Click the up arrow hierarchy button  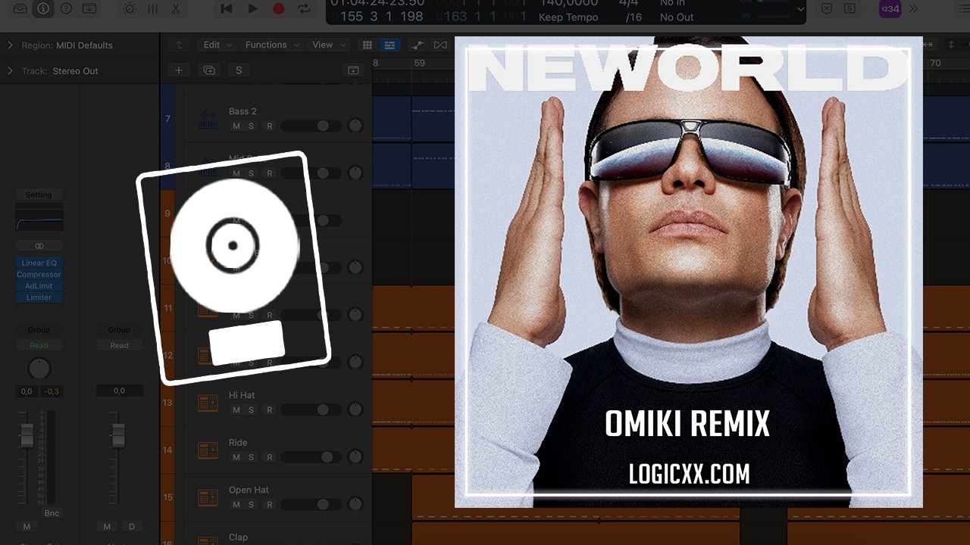[x=179, y=45]
